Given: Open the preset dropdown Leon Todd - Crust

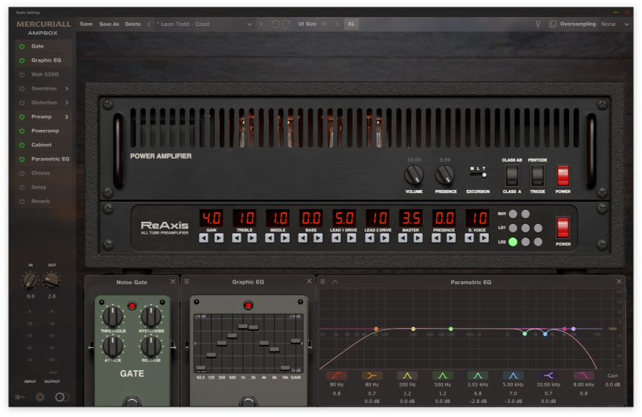Looking at the screenshot, I should point(204,24).
